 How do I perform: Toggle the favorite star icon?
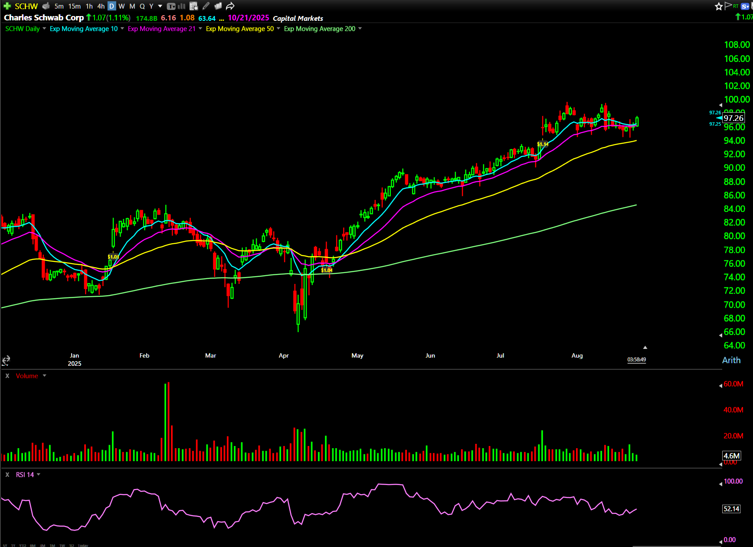point(719,6)
